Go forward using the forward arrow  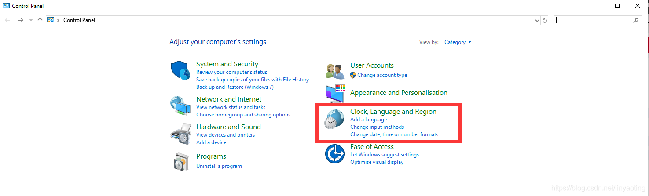[x=20, y=20]
